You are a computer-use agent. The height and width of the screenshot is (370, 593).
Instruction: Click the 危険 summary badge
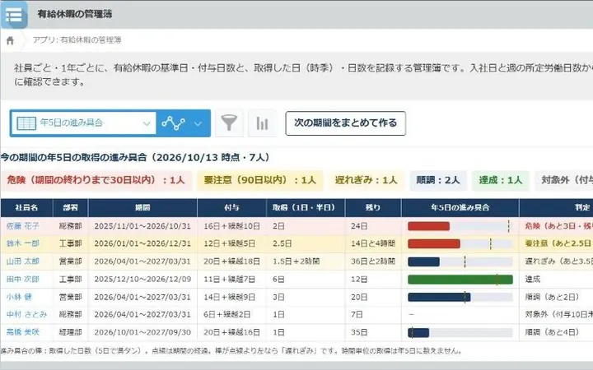[x=96, y=180]
